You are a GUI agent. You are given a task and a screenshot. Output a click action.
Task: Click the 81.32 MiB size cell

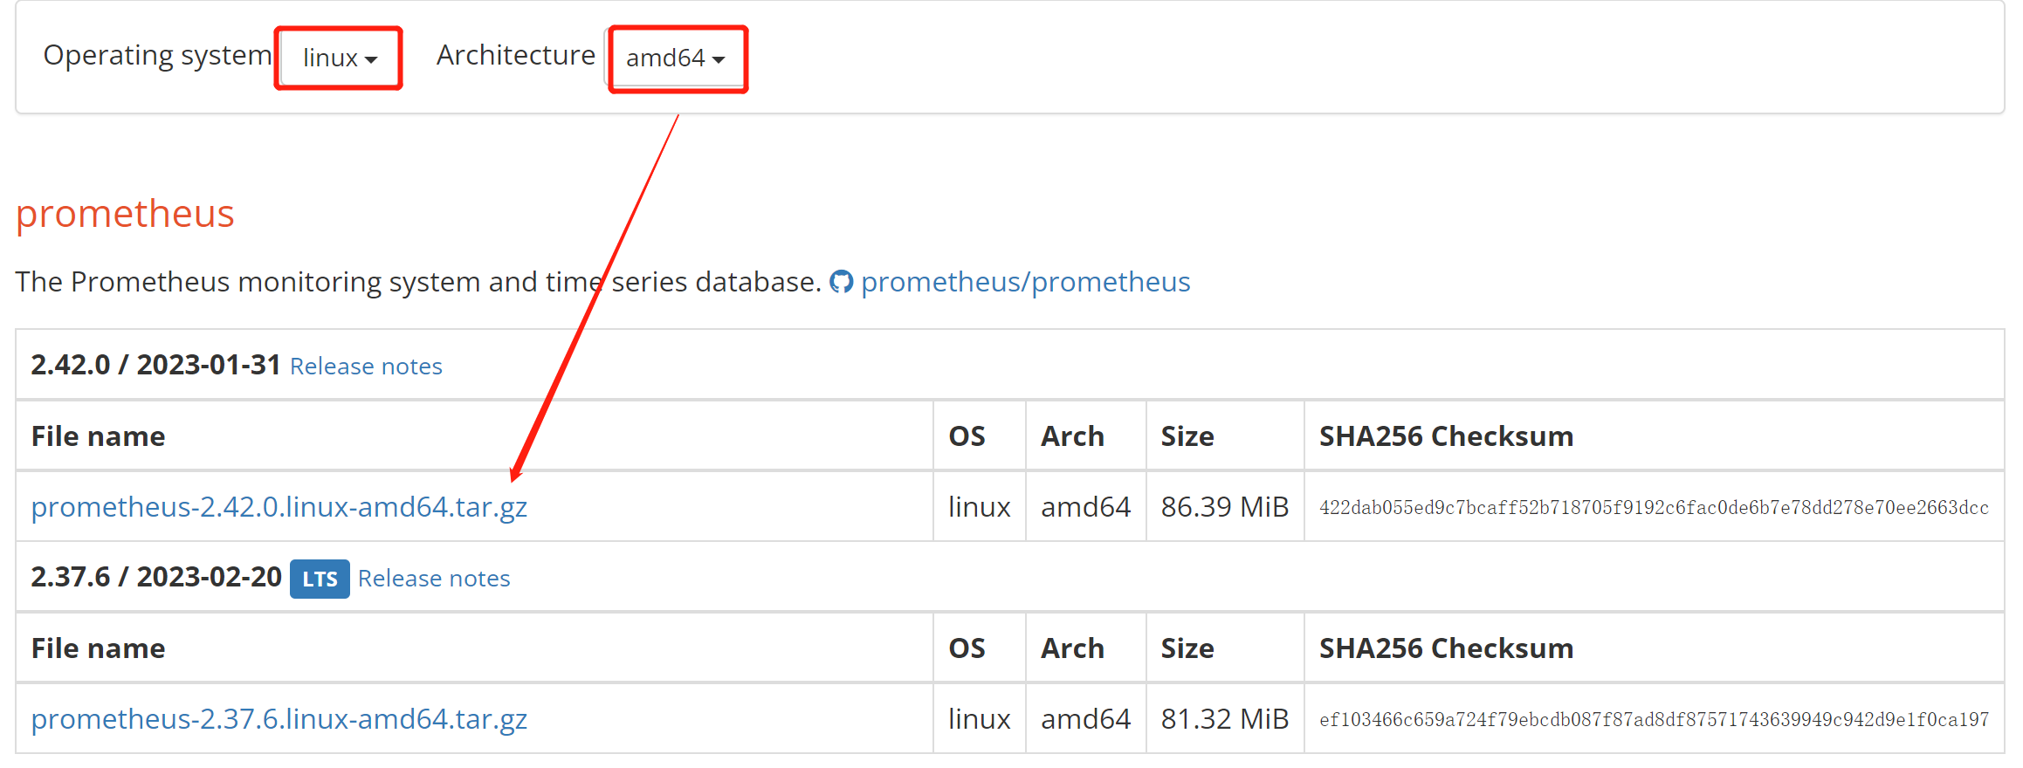[1224, 719]
